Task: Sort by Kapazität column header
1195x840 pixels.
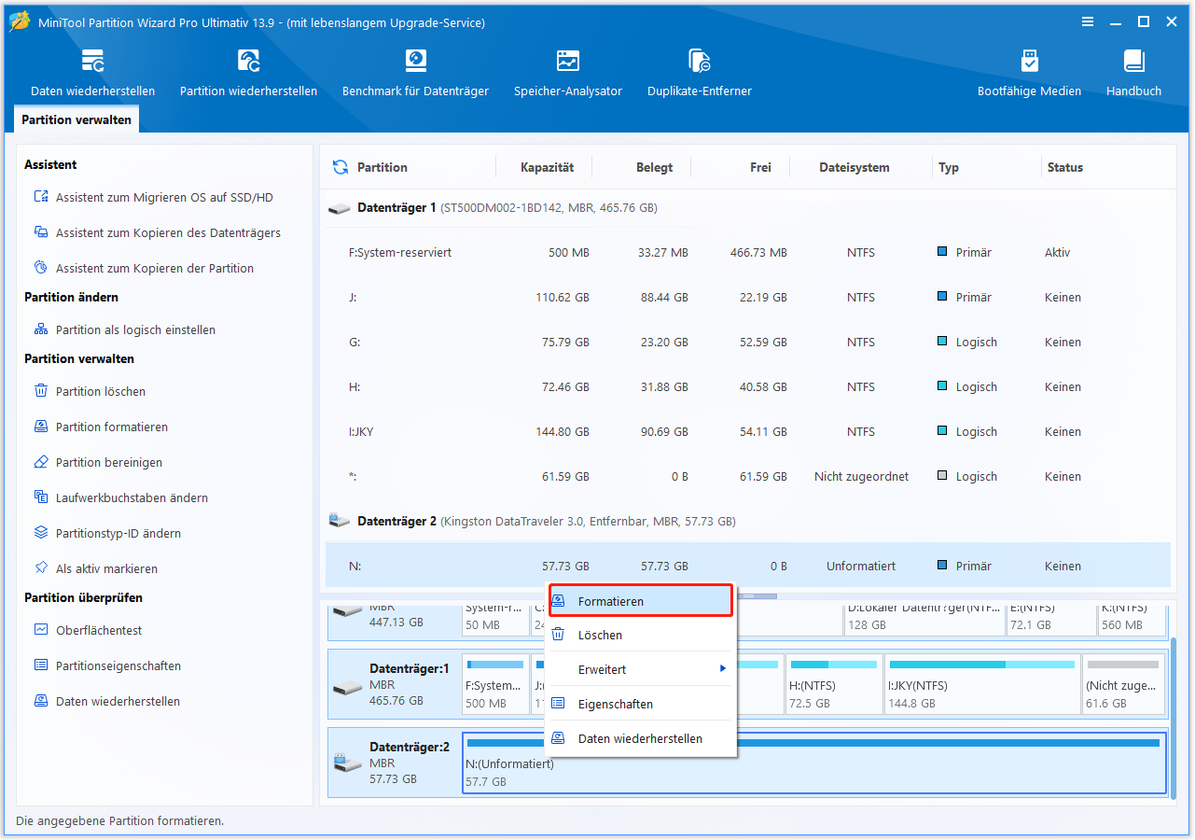Action: tap(547, 168)
